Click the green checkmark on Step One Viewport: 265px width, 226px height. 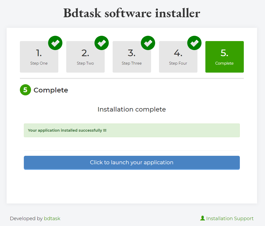55,43
